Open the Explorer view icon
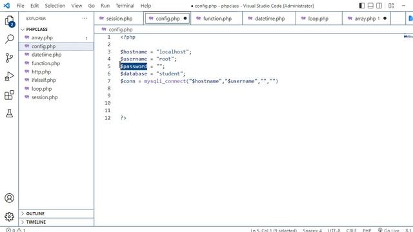The height and width of the screenshot is (232, 413). 9,21
